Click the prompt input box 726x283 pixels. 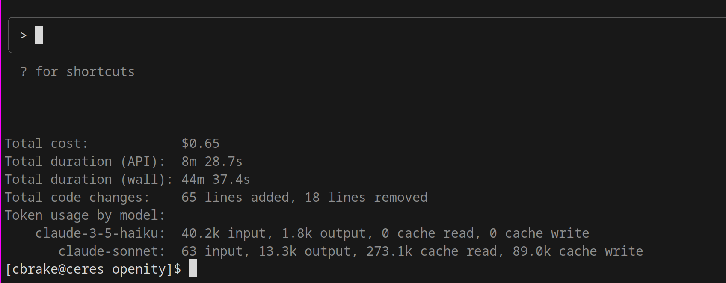[x=367, y=35]
